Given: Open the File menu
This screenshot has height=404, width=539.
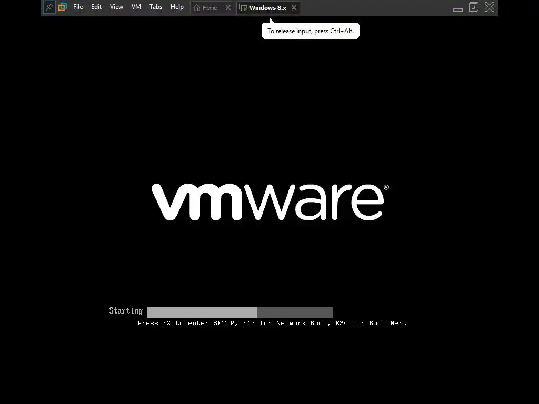Looking at the screenshot, I should 78,7.
